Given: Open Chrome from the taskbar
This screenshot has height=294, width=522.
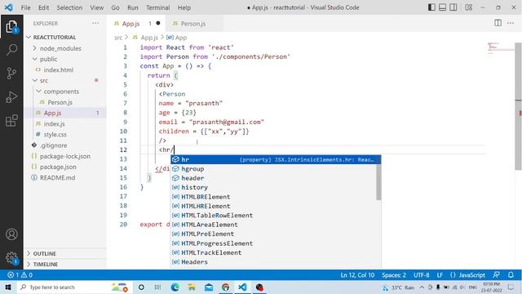Looking at the screenshot, I should (x=226, y=287).
